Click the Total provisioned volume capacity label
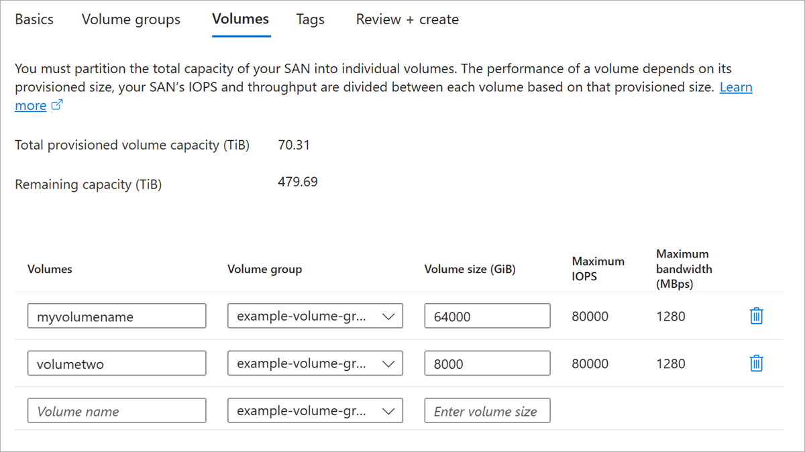 132,145
